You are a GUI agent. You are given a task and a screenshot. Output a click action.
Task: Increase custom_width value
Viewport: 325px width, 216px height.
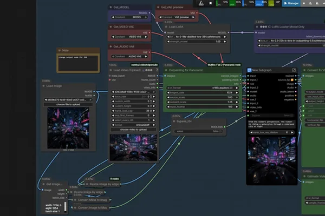154,102
